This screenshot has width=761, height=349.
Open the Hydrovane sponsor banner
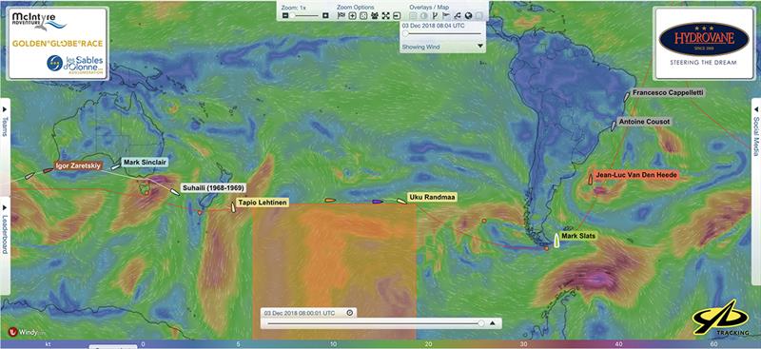703,43
